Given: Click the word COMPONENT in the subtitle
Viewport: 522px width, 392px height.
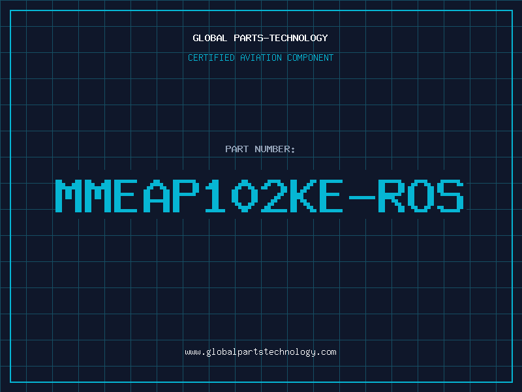Looking at the screenshot, I should 309,57.
